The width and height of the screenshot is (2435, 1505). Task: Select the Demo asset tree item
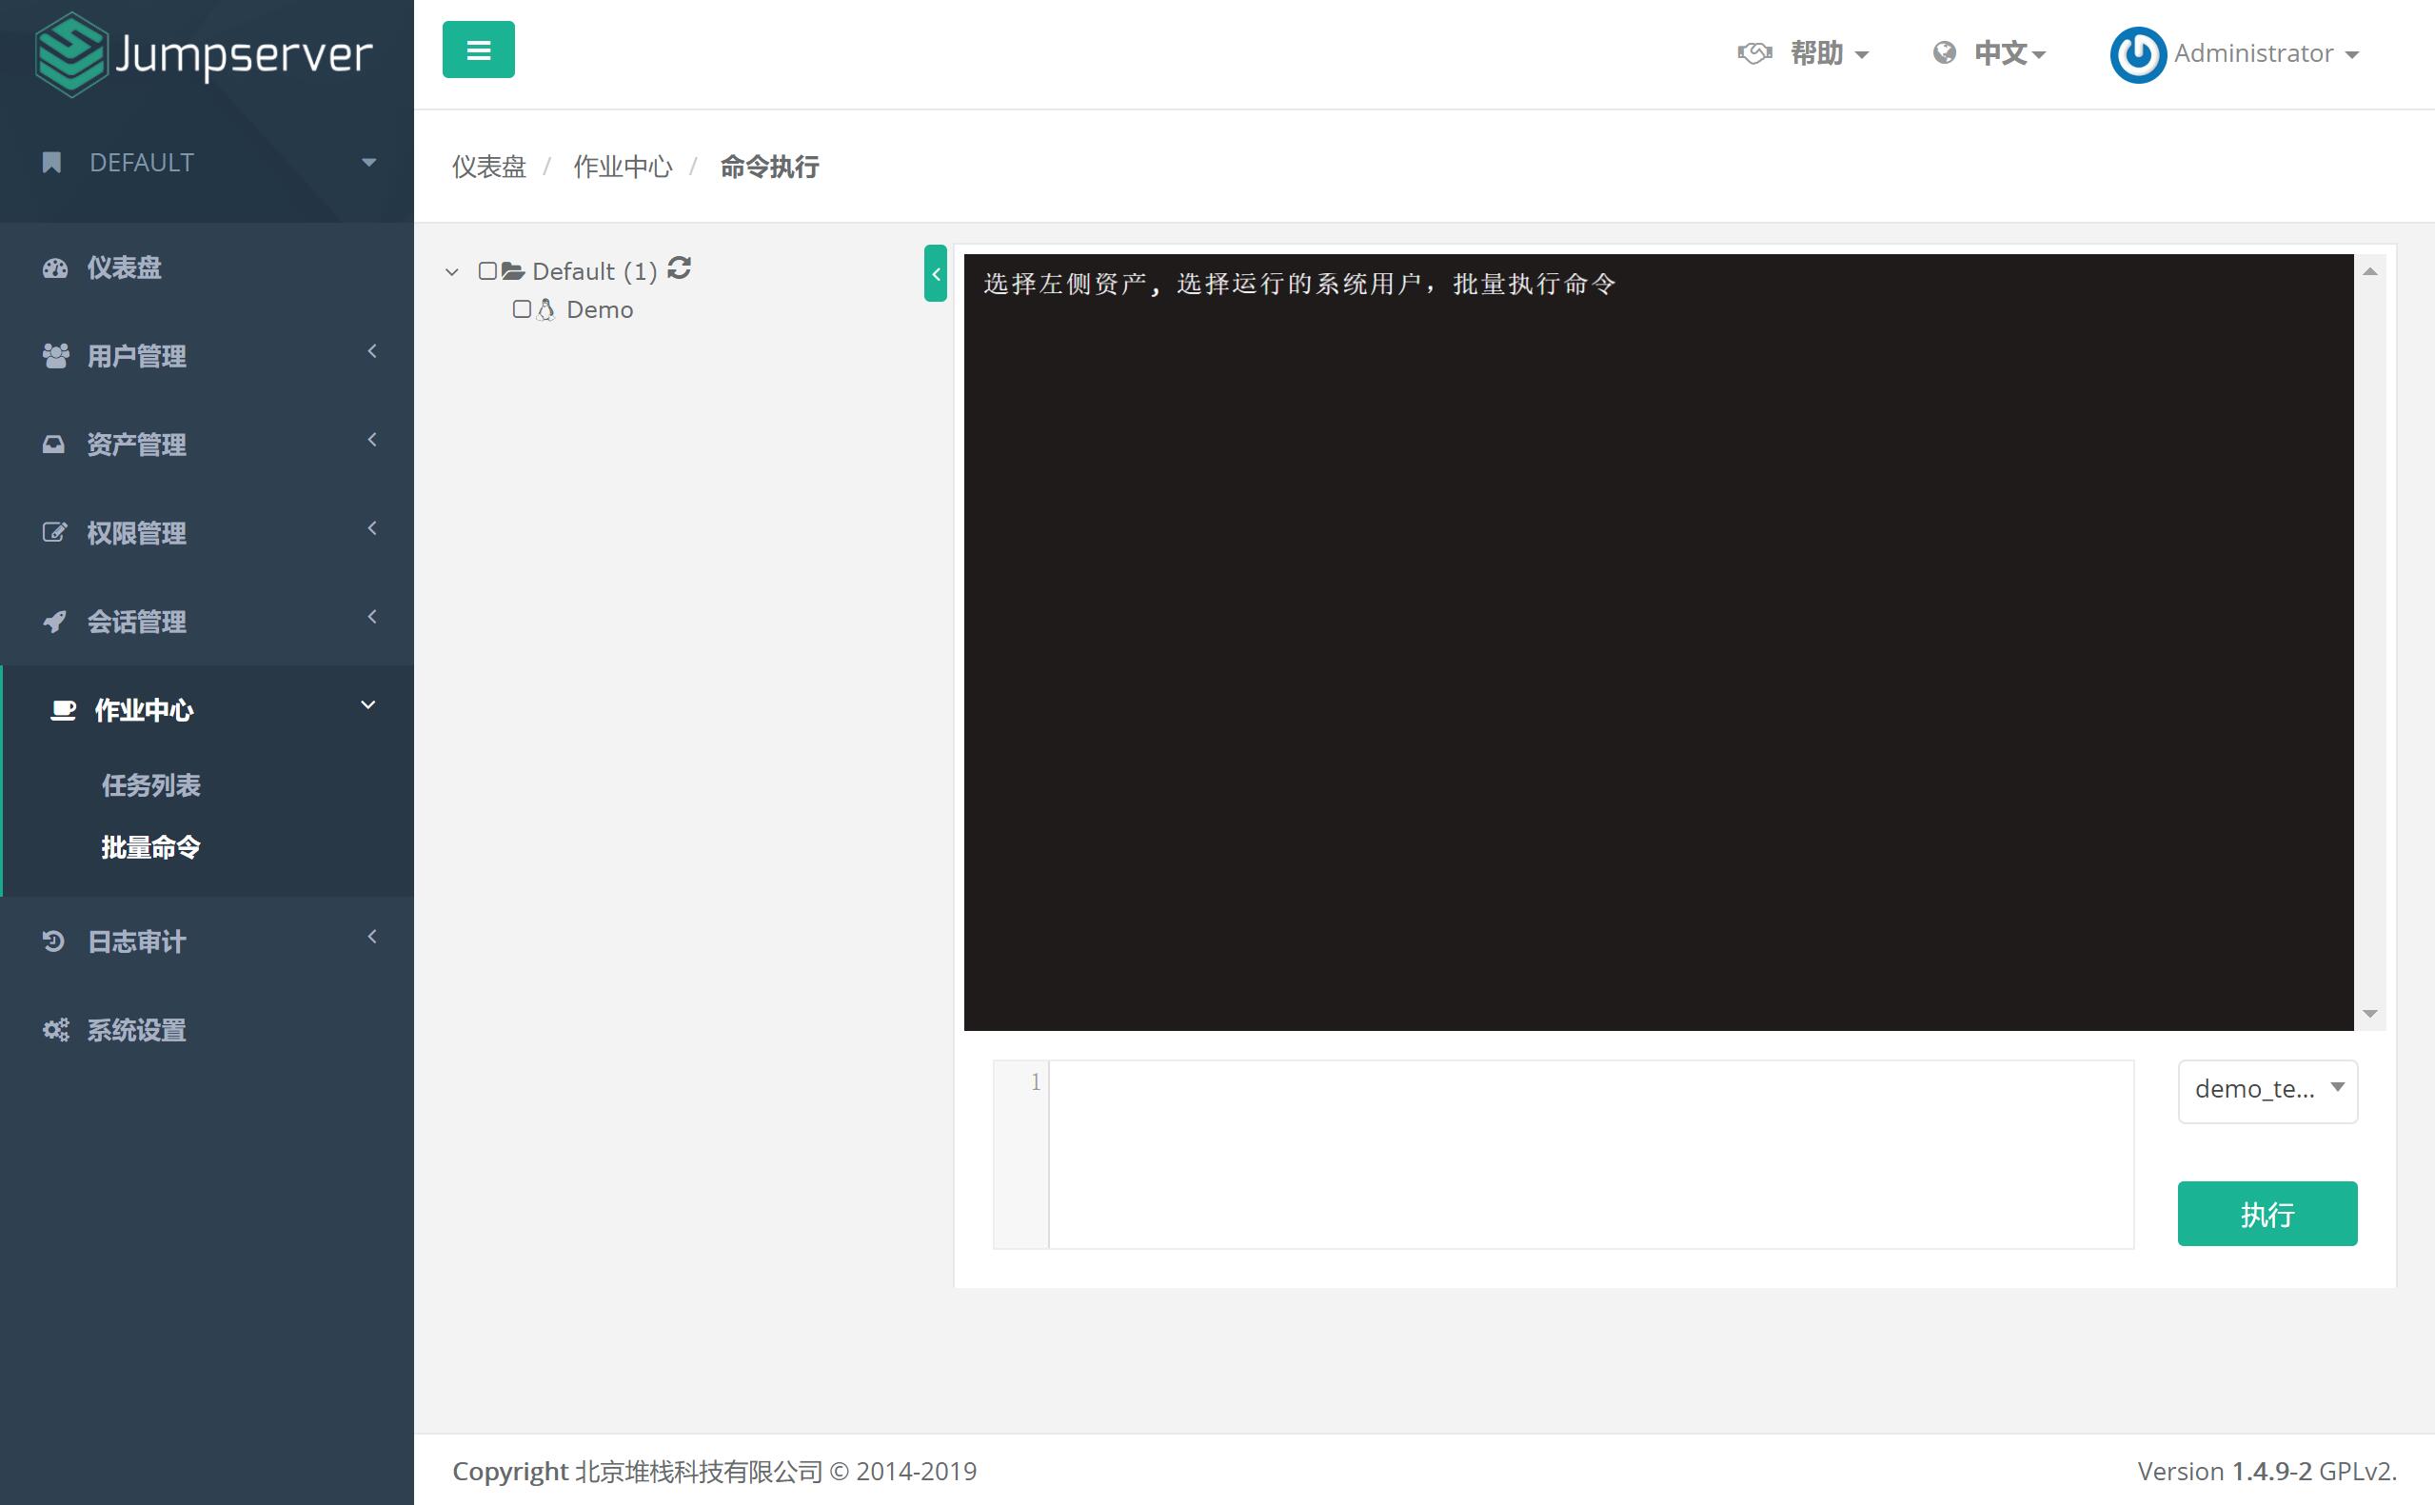[600, 309]
